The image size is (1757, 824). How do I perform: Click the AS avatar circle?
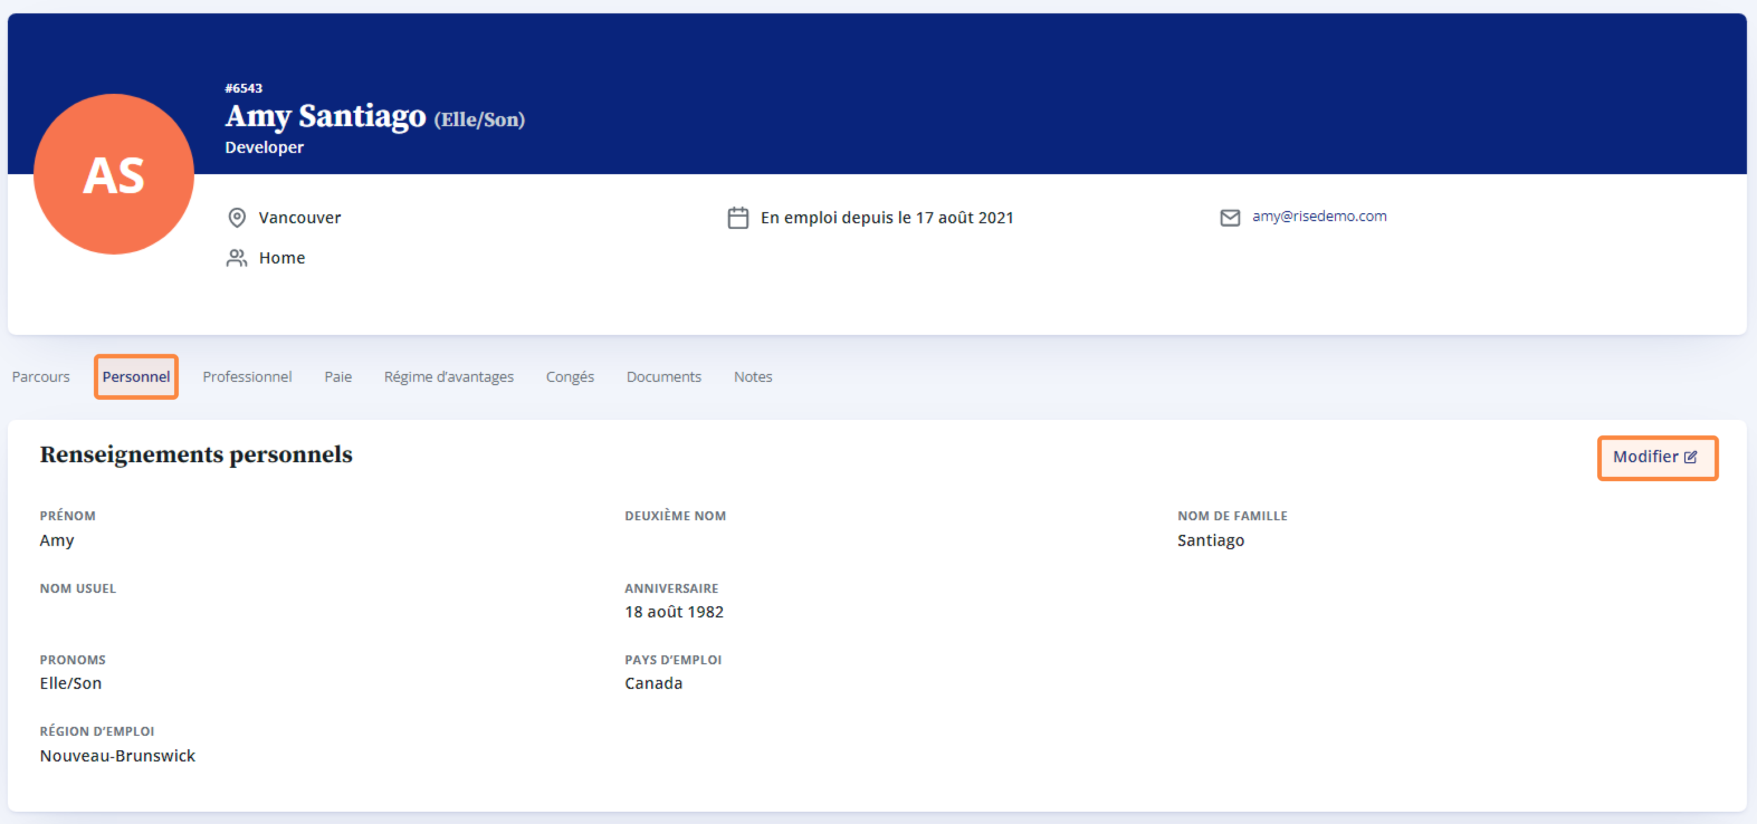114,174
